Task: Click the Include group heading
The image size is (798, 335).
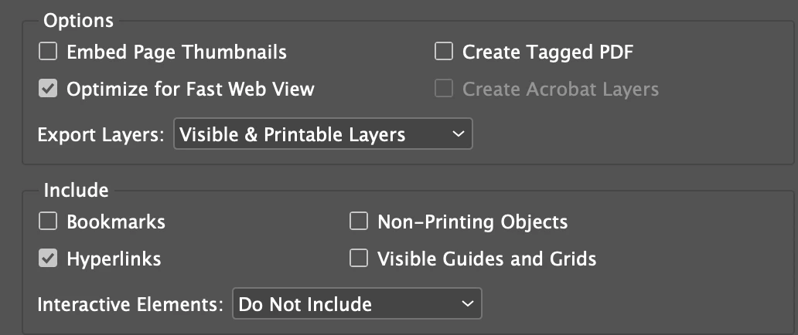Action: 76,190
